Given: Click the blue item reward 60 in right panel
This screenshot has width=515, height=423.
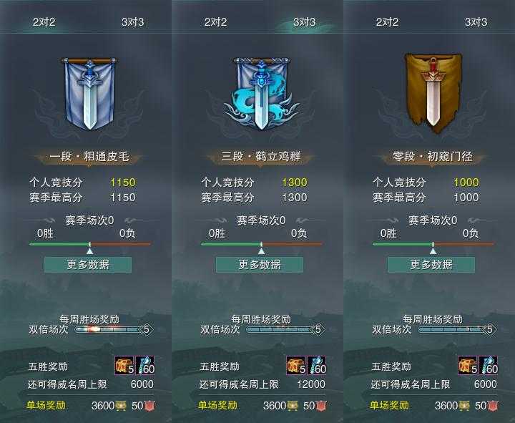Looking at the screenshot, I should [488, 365].
